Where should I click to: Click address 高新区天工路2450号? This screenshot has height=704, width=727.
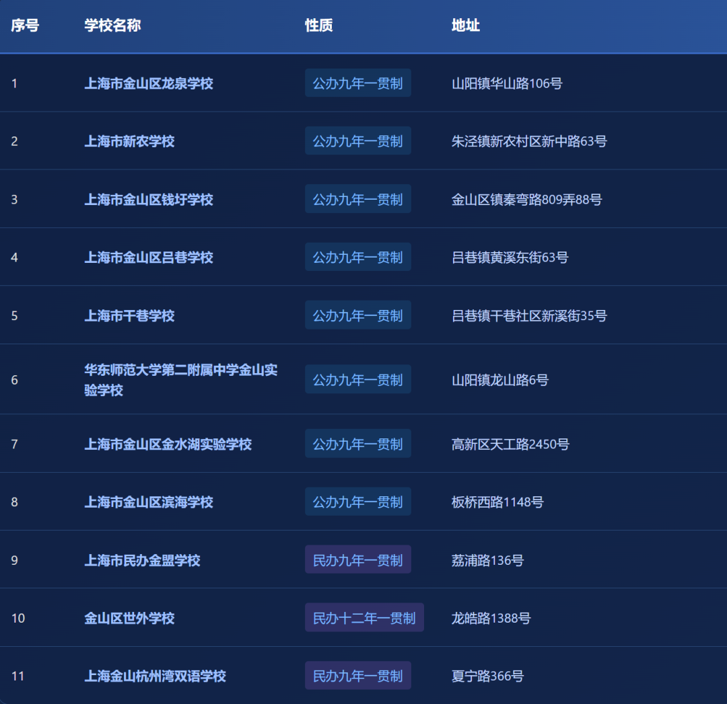[x=510, y=444]
